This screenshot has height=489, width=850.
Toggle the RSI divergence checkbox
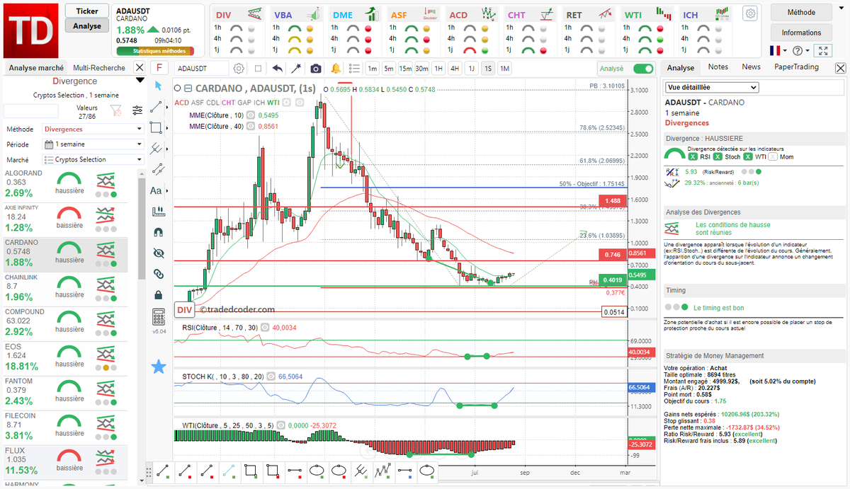tap(693, 156)
